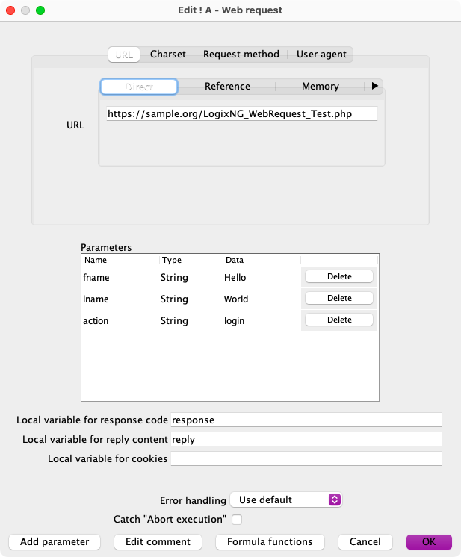Enable the Catch "Abort execution" checkbox
This screenshot has height=557, width=461.
coord(237,519)
